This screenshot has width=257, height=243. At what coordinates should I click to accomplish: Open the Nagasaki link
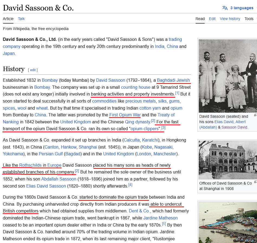point(163,147)
